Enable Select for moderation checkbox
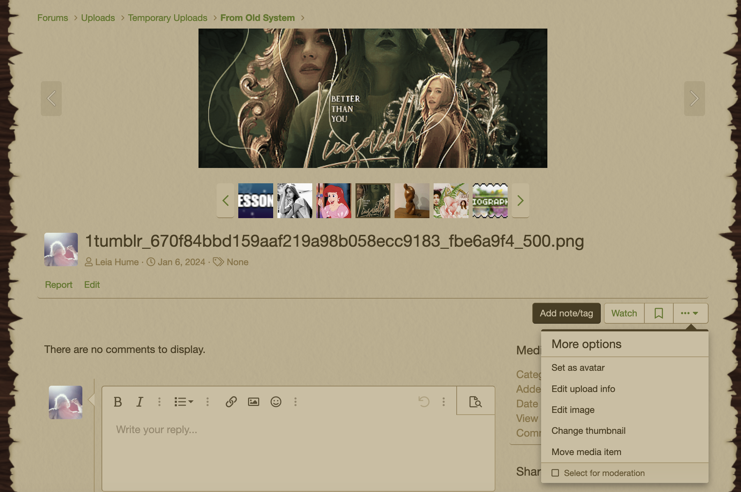Image resolution: width=741 pixels, height=492 pixels. [555, 472]
